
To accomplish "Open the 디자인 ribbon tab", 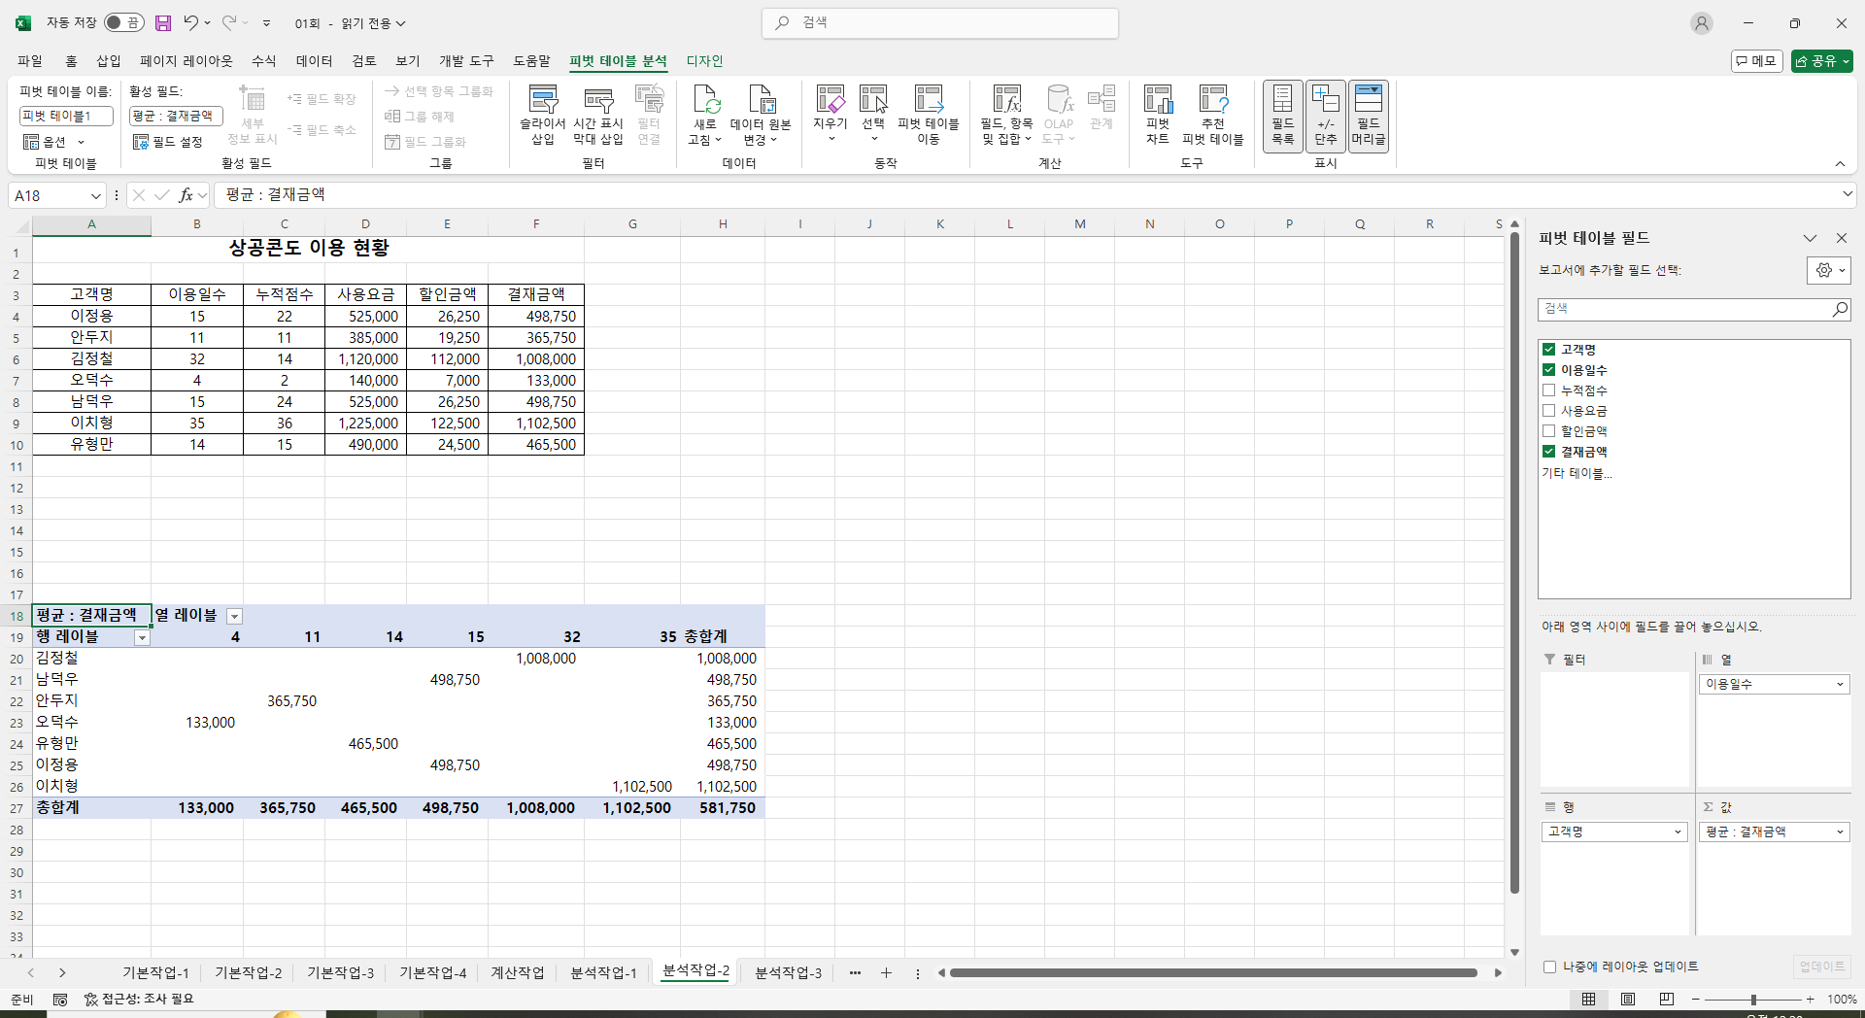I will click(704, 60).
